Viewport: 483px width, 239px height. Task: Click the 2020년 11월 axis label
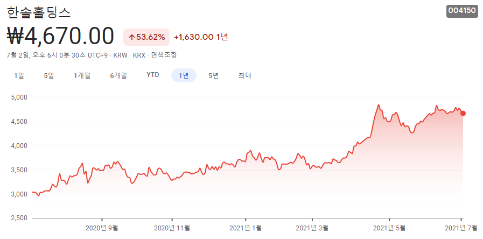[x=172, y=228]
